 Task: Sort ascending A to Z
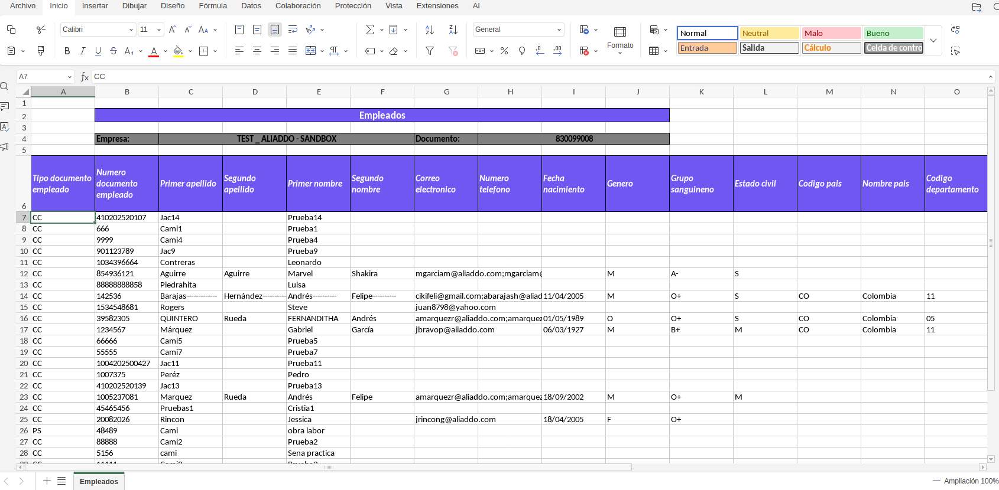(430, 30)
